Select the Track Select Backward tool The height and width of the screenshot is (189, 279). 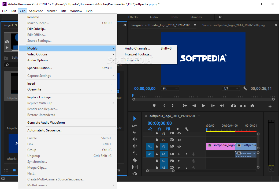click(x=135, y=132)
